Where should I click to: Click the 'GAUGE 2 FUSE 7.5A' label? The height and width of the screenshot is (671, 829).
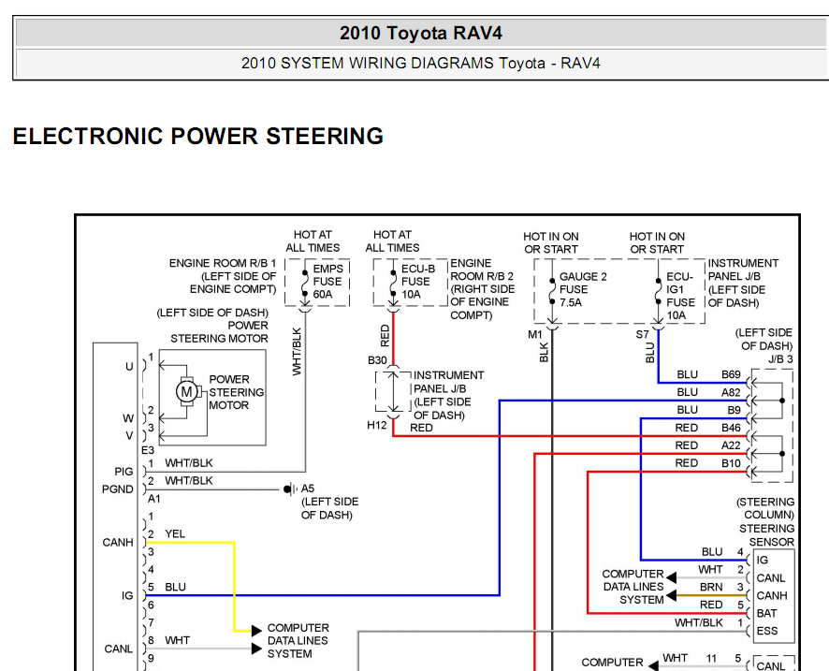click(x=583, y=289)
